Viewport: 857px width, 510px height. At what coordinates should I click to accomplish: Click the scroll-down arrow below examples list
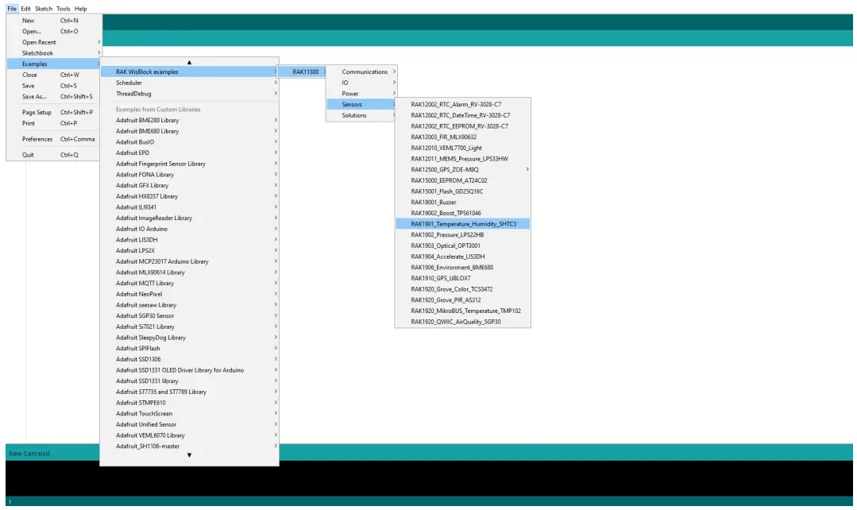tap(189, 455)
